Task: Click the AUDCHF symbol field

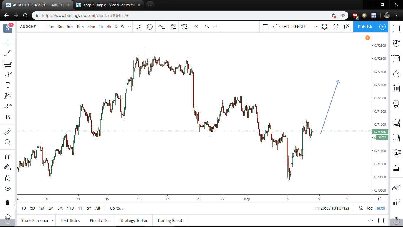Action: [x=28, y=27]
